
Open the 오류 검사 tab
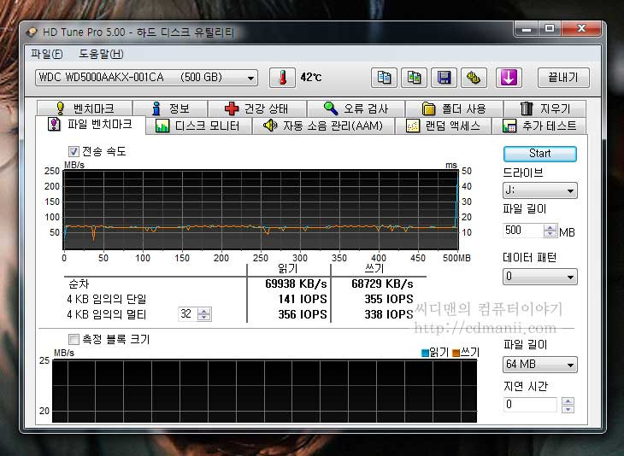[356, 108]
